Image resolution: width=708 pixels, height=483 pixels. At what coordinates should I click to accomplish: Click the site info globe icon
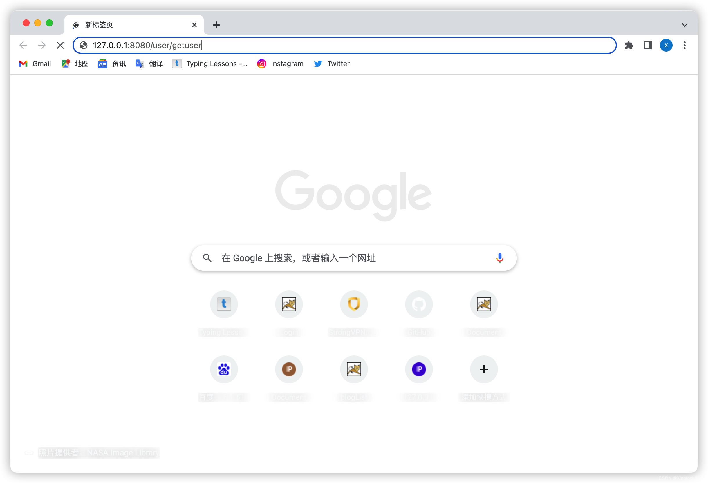(x=84, y=45)
